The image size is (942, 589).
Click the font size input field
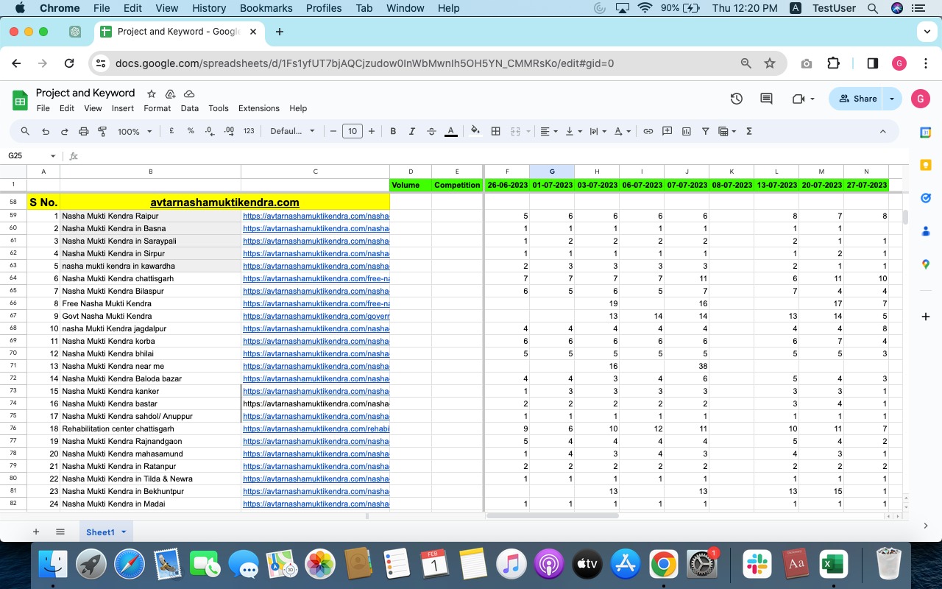(353, 131)
